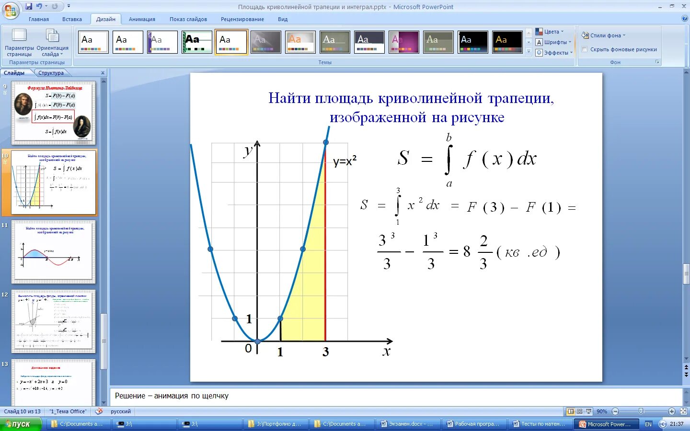Viewport: 690px width, 431px height.
Task: Click previous slide double-arrow on scrollbar
Action: [x=686, y=367]
